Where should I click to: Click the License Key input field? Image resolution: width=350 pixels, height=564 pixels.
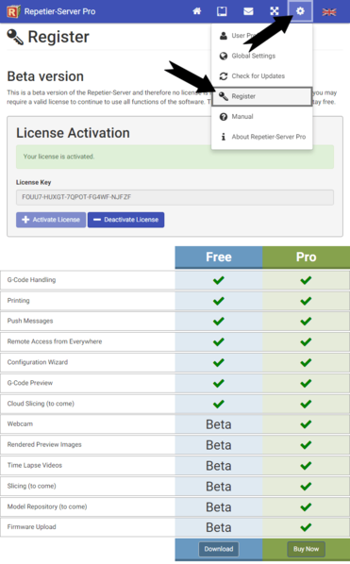point(175,197)
